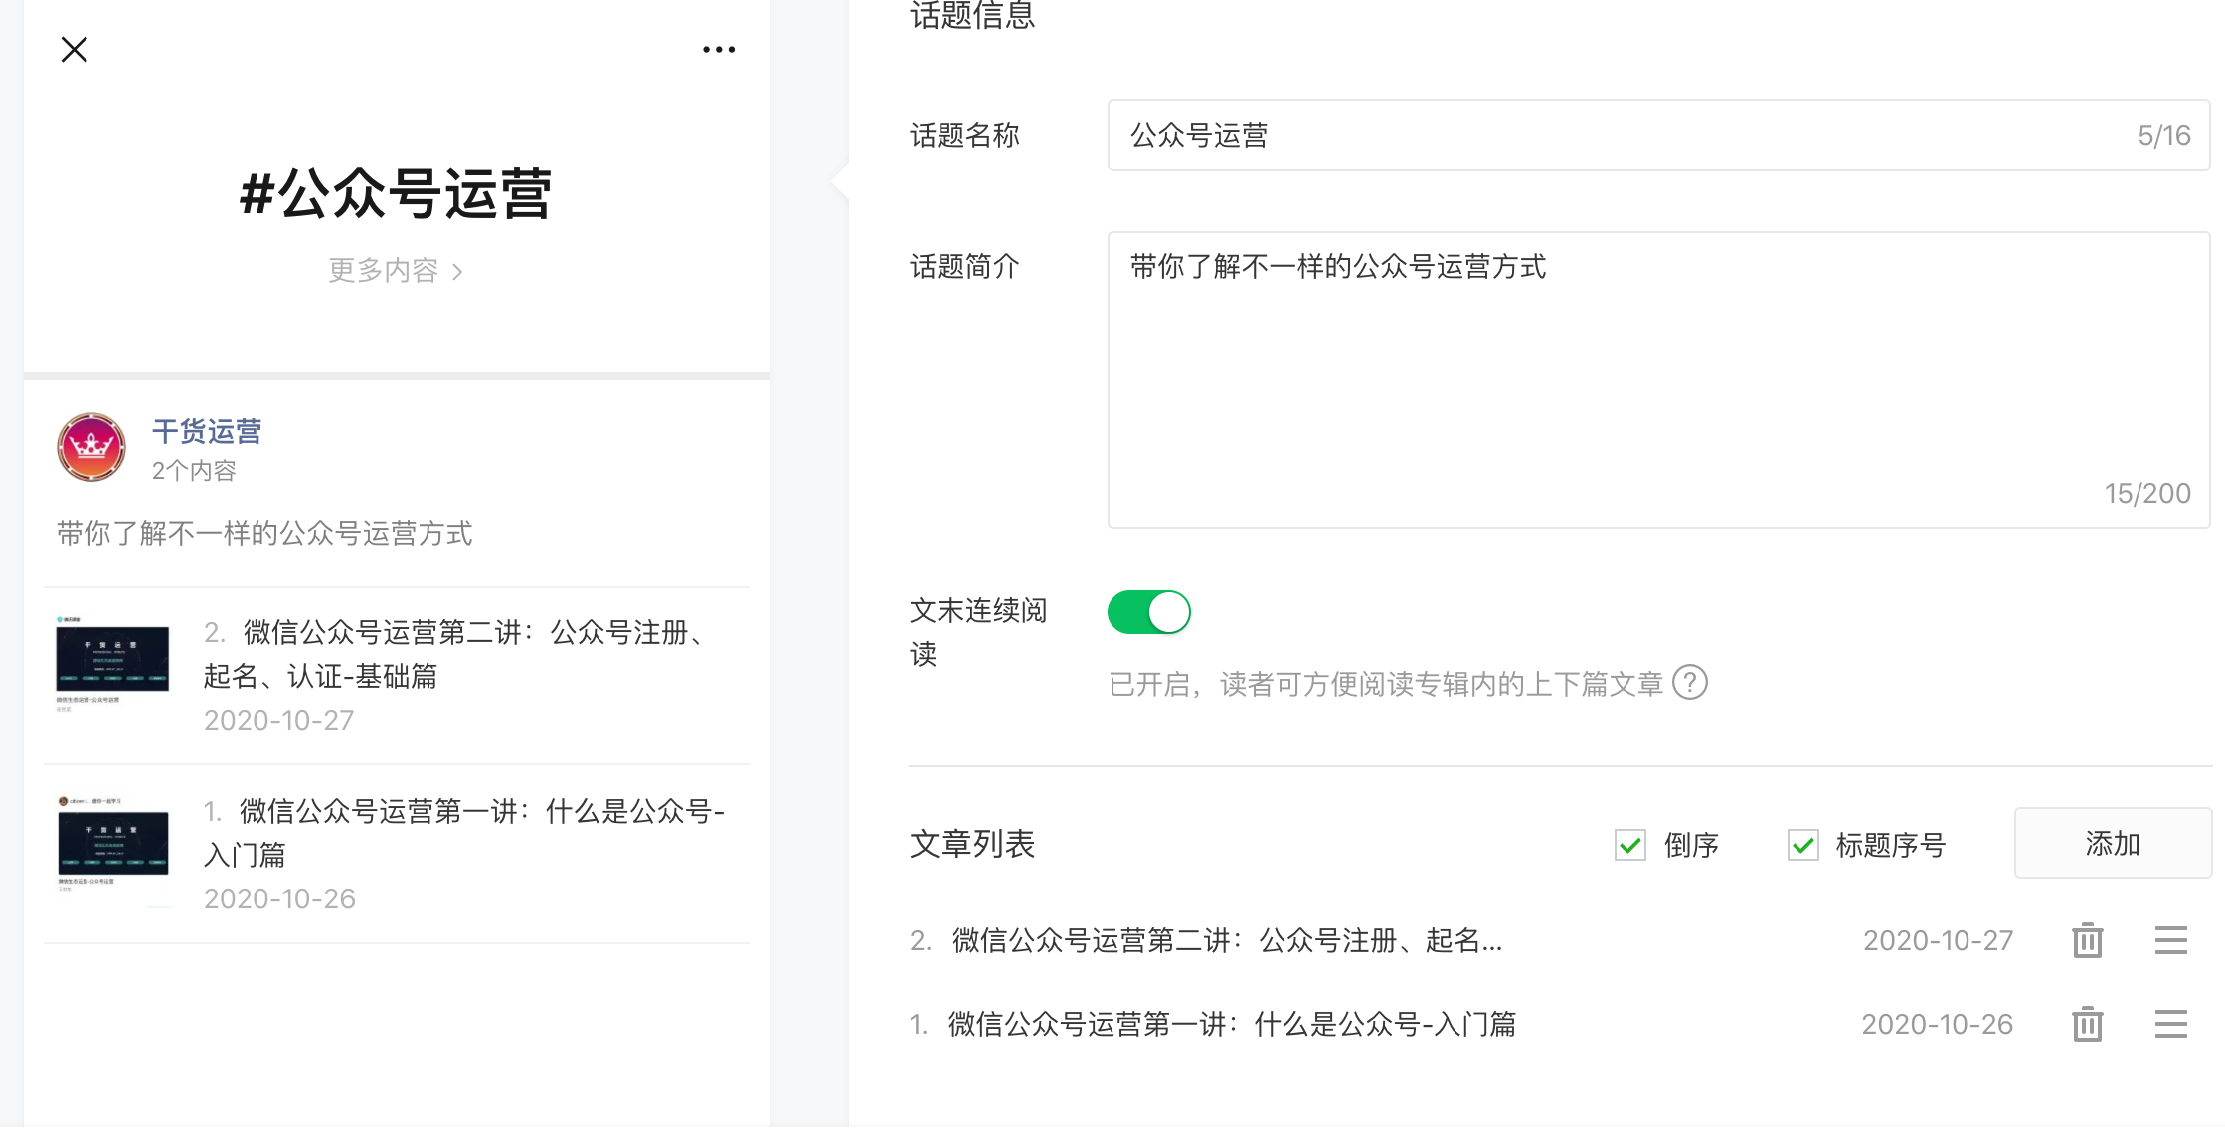Grab the drag handle of 第二讲 article
The image size is (2225, 1137).
pos(2170,940)
